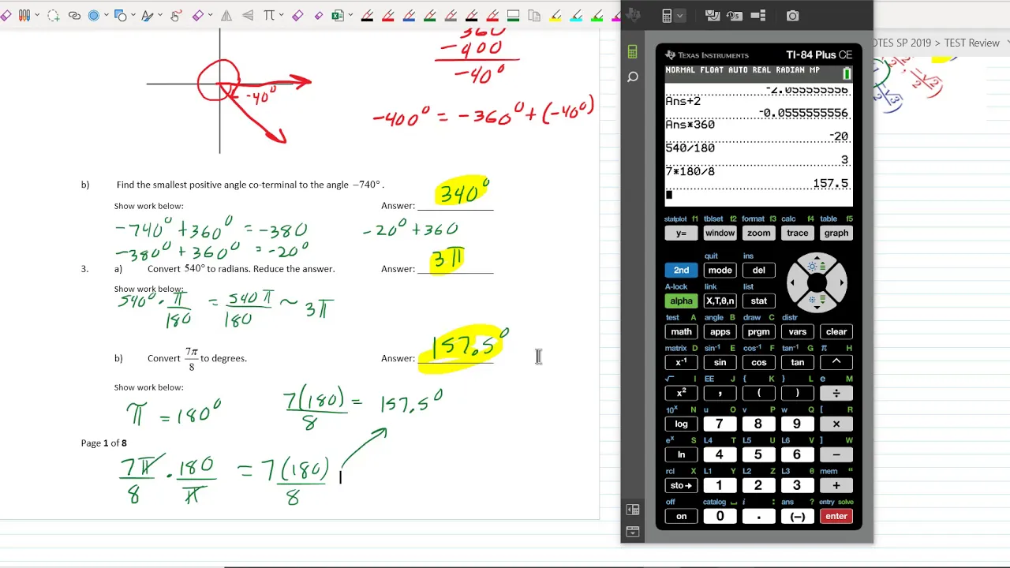
Task: Expand the pen set dropdown arrow
Action: (x=37, y=15)
